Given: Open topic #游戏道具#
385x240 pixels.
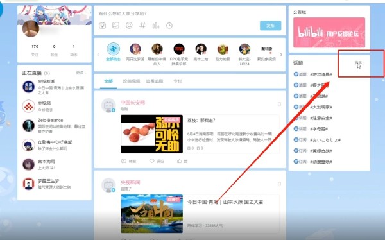Looking at the screenshot, I should [321, 74].
